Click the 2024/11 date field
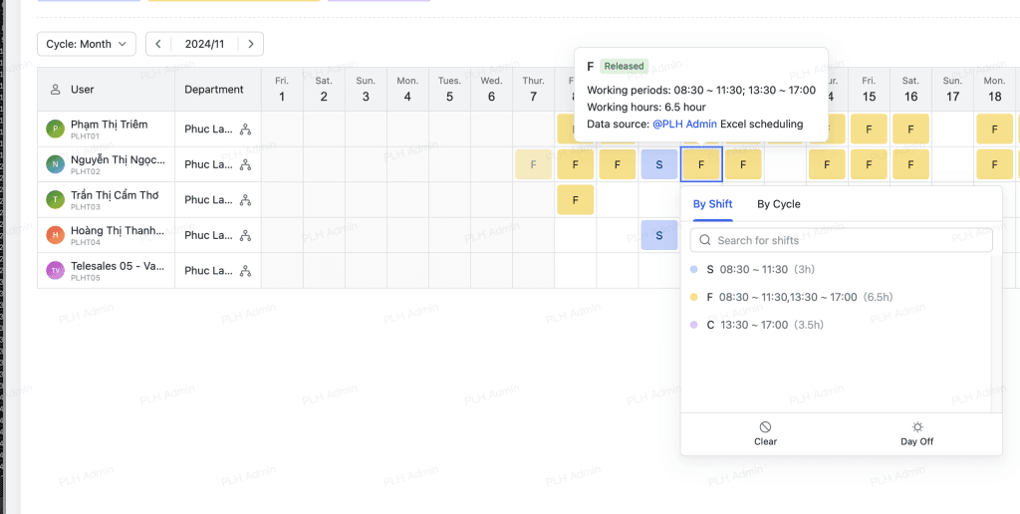The image size is (1020, 514). (204, 44)
